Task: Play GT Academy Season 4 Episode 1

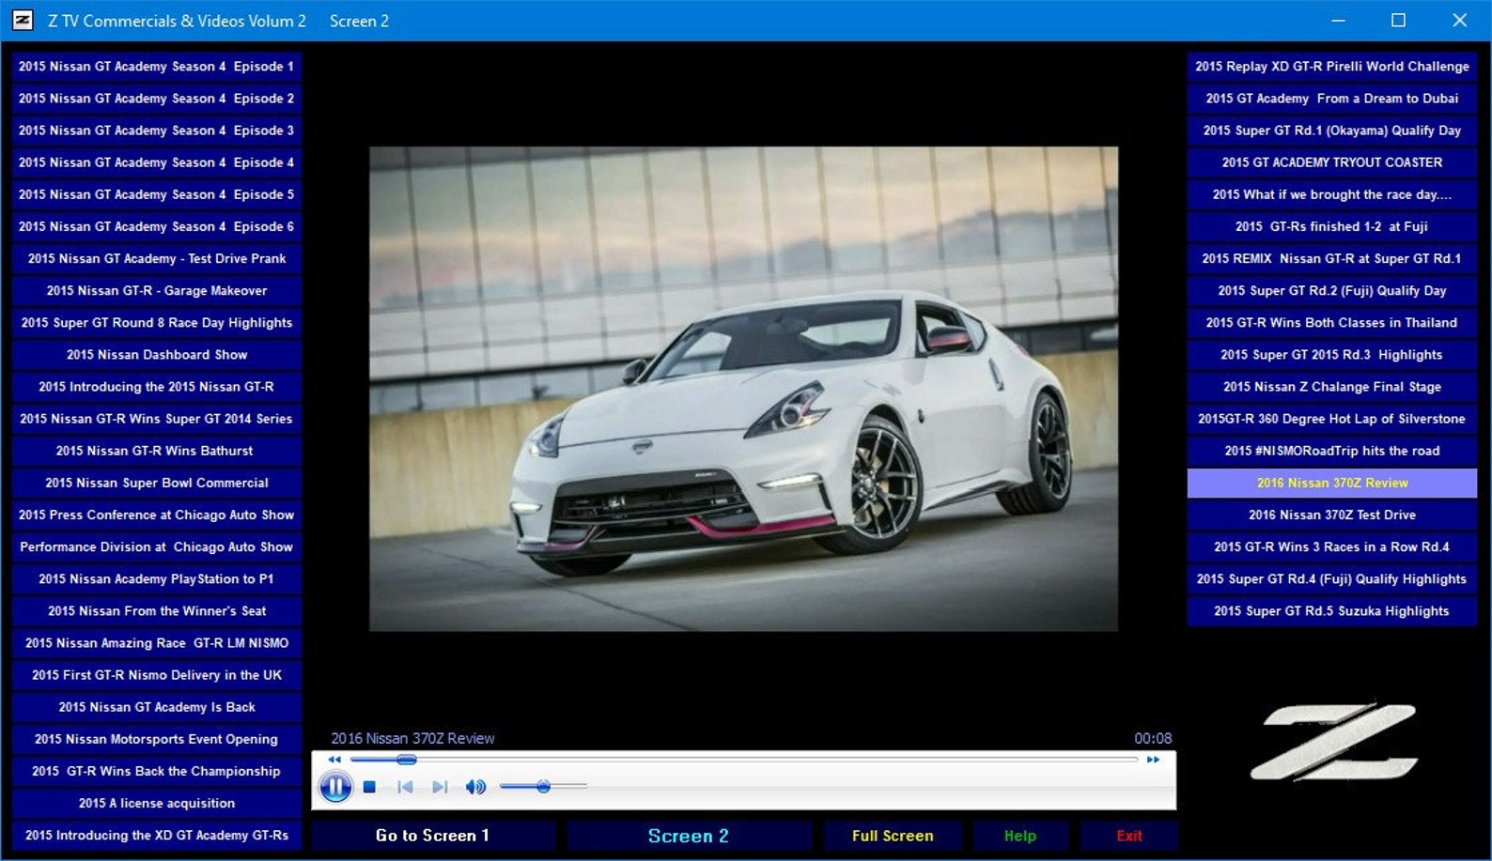Action: point(157,67)
